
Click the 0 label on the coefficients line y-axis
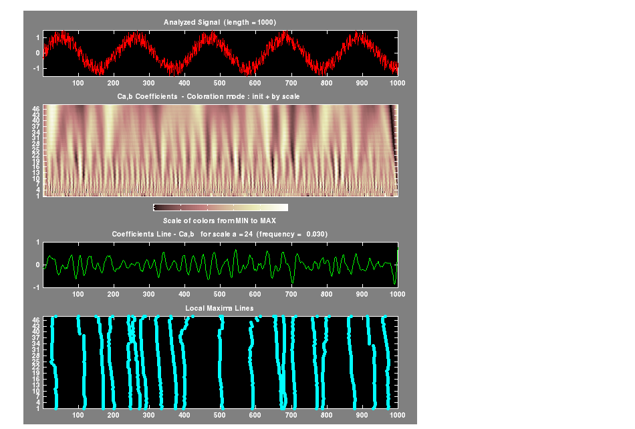coord(38,265)
